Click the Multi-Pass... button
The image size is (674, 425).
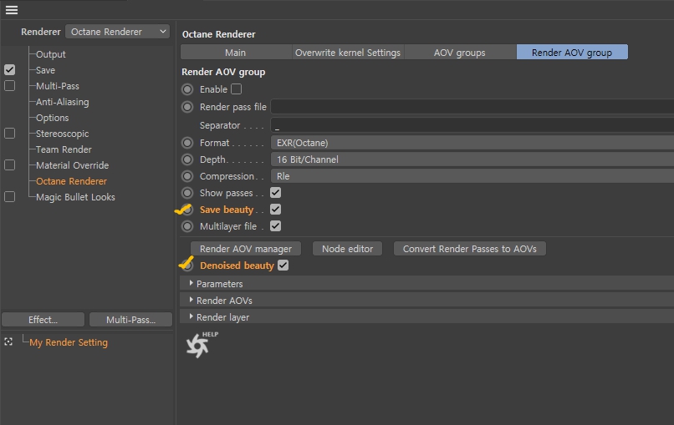[130, 320]
